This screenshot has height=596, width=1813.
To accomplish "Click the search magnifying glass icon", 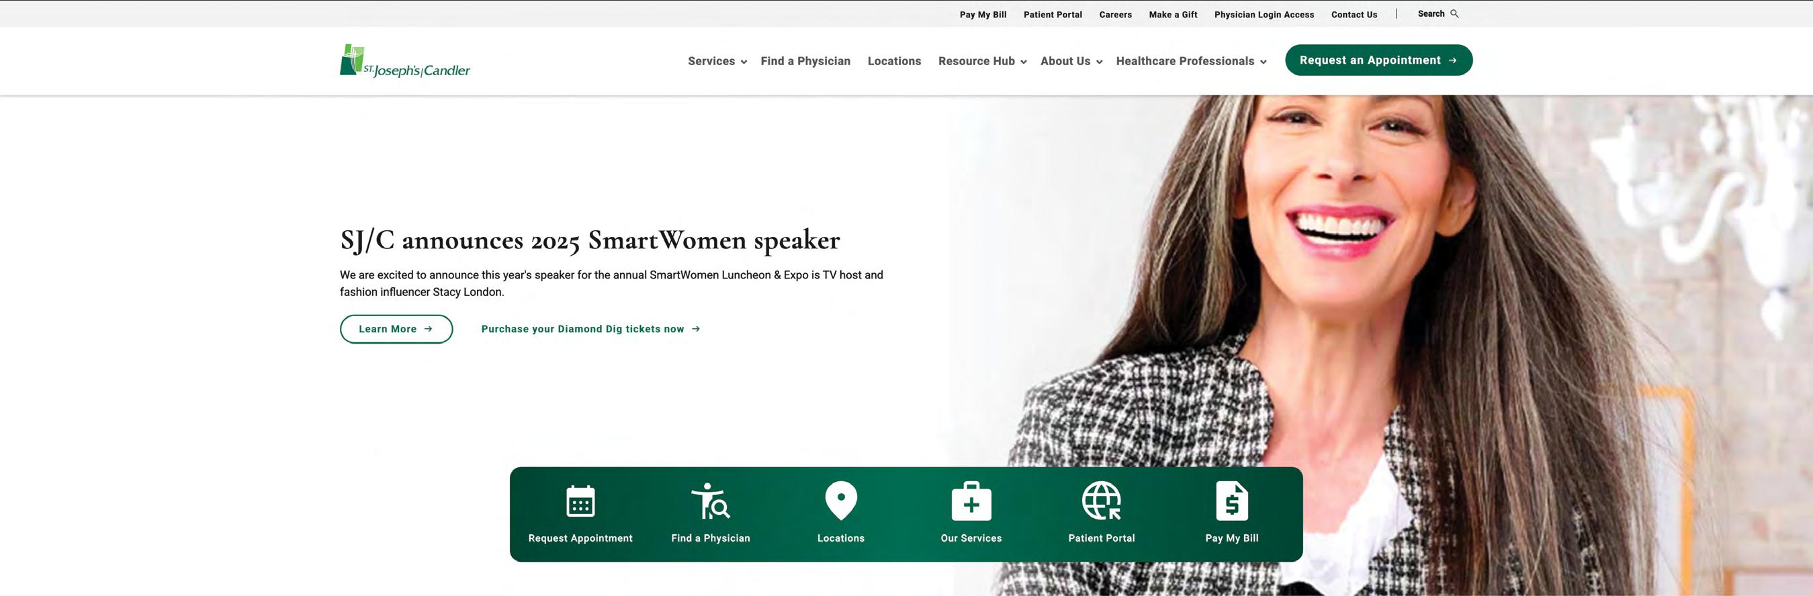I will (x=1454, y=13).
